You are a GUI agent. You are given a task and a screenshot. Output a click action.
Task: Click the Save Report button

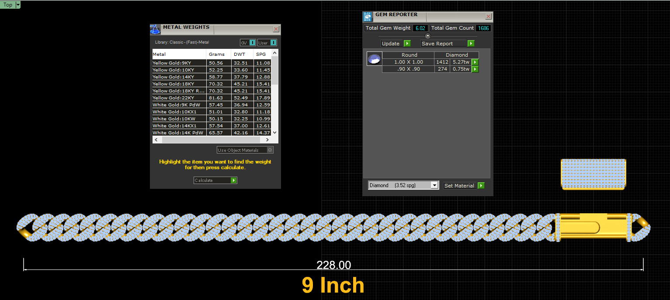coord(444,44)
